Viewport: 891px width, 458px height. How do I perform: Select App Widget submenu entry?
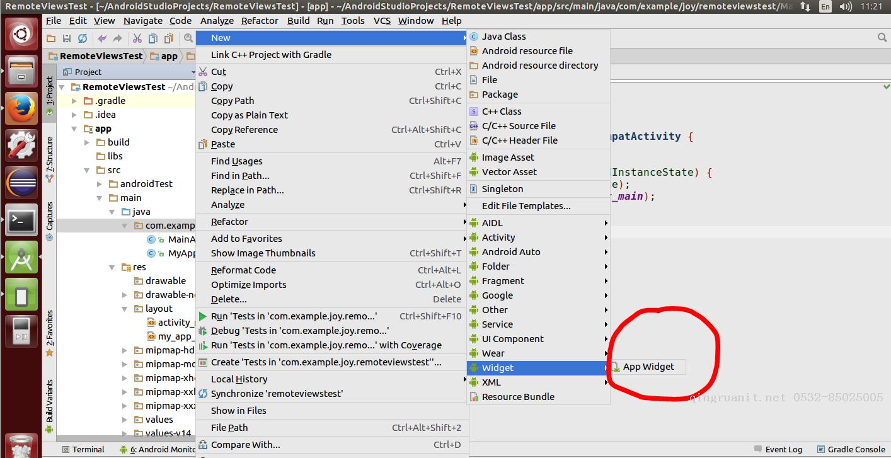tap(648, 367)
